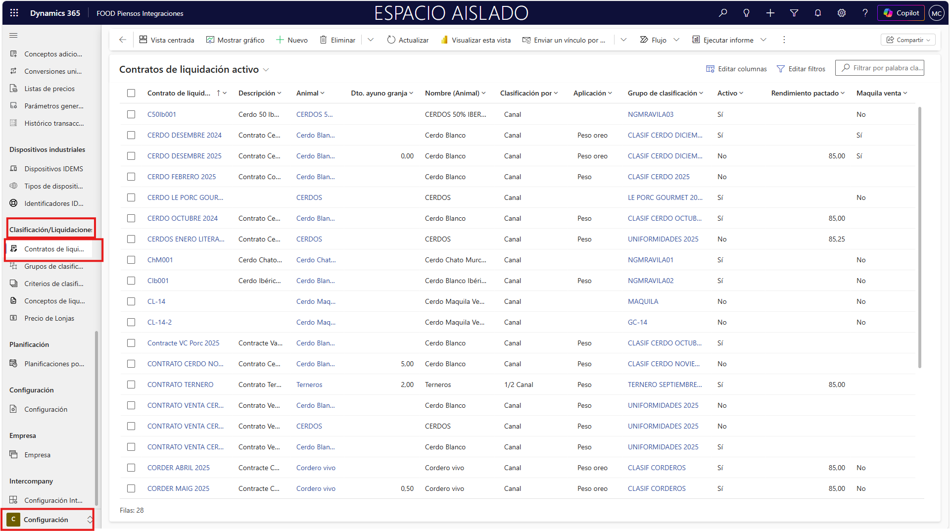Select the checkbox for row C50Ib001
950x531 pixels.
(131, 114)
